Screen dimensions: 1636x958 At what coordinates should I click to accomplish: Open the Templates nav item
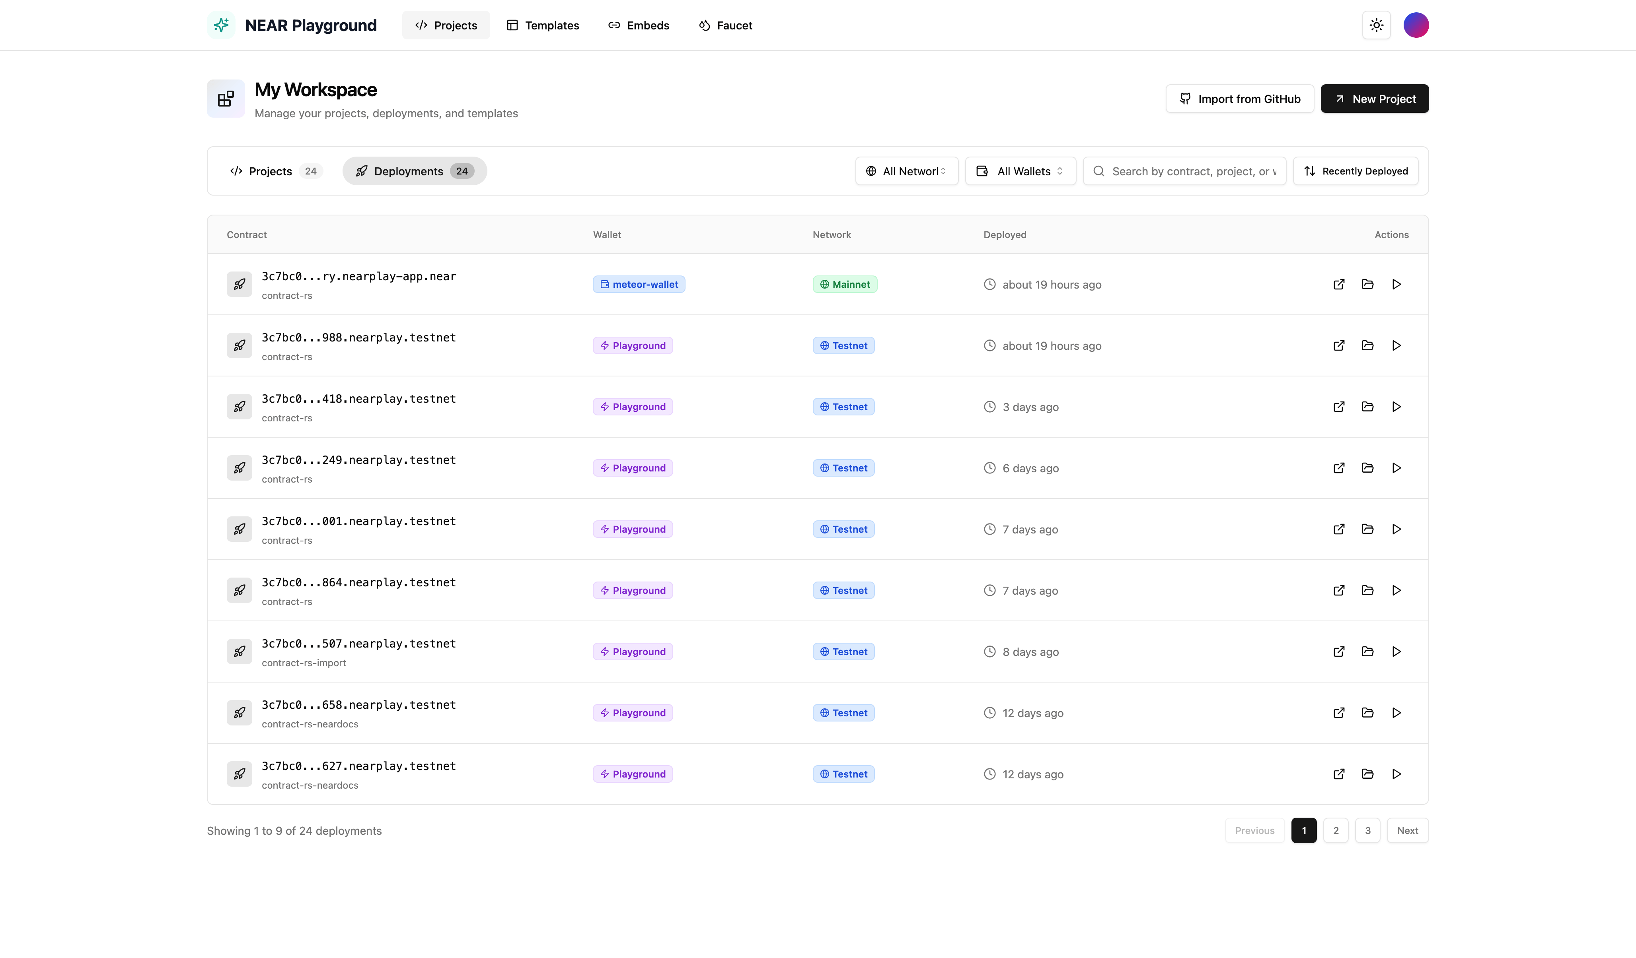[x=543, y=25]
